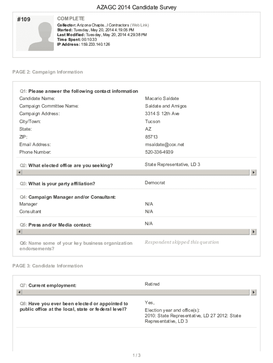Screen dimensions: 273x363
Task: Click the #109 respondent number
Action: point(23,19)
